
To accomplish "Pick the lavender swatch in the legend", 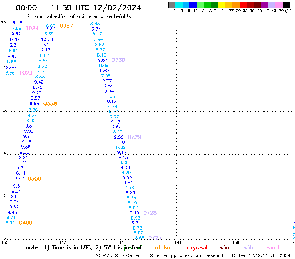I will point(272,5).
